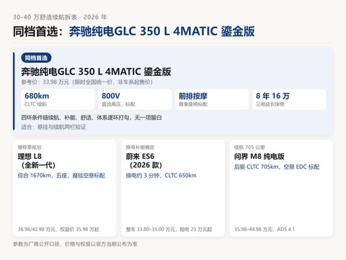
Task: Click the 后驱 CLTC 705km，空悬 EDC 标配 description
Action: click(x=277, y=167)
